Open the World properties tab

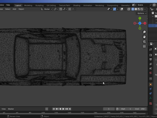pyautogui.click(x=150, y=73)
